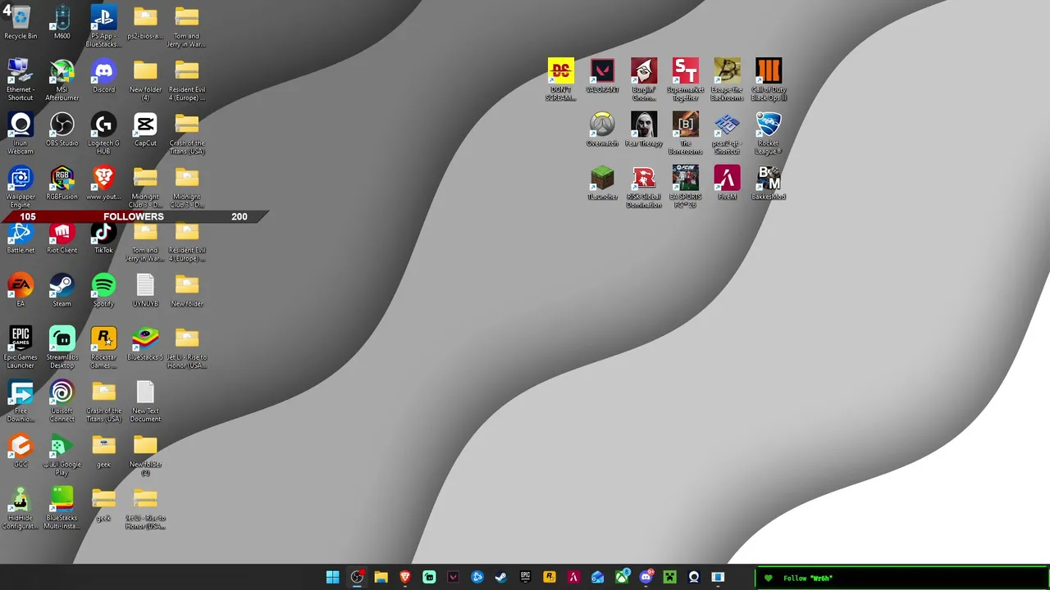Screen dimensions: 1050x590
Task: Launch RGBFusion
Action: click(62, 184)
